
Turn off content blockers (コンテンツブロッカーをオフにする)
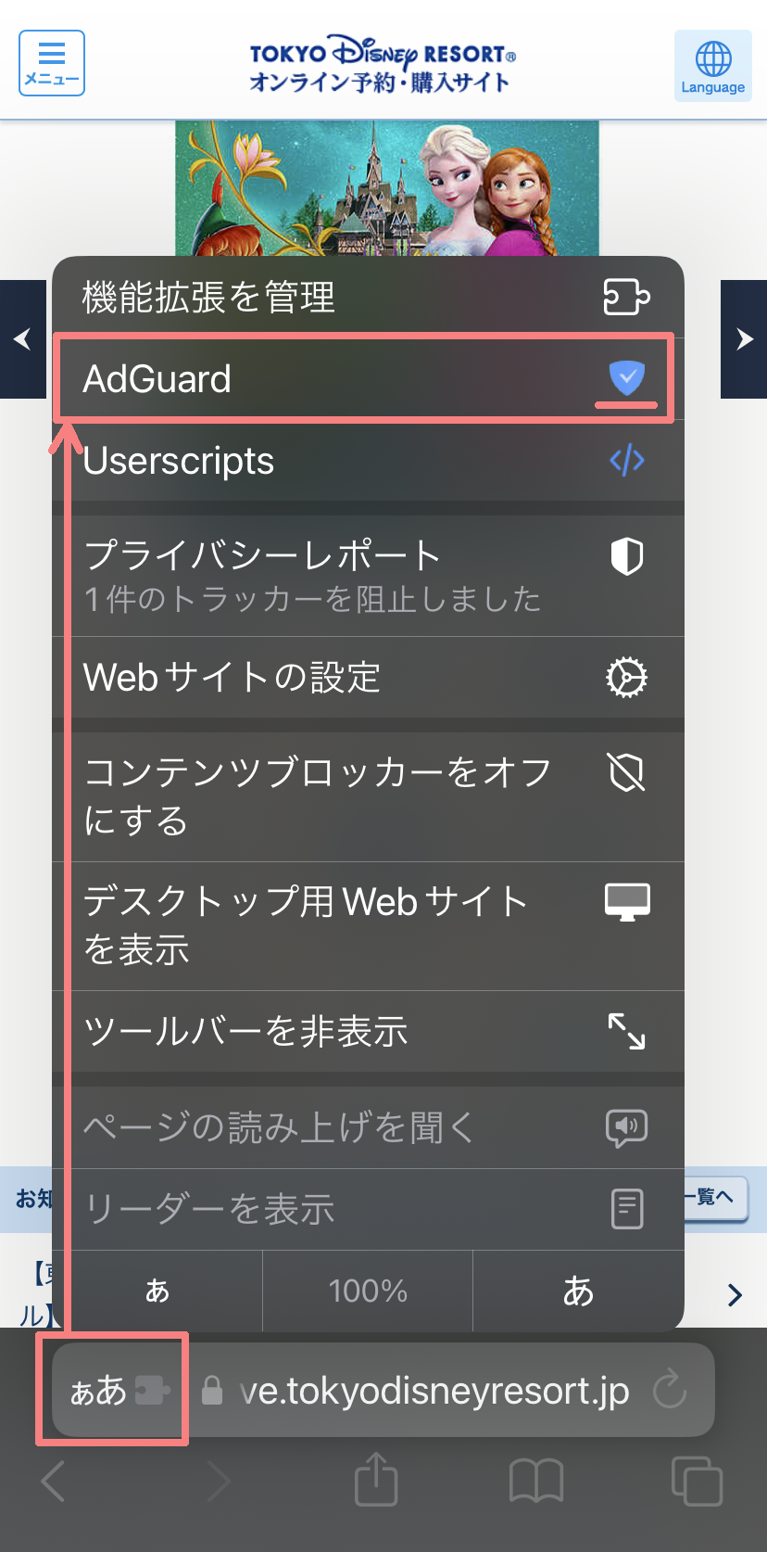click(x=368, y=796)
